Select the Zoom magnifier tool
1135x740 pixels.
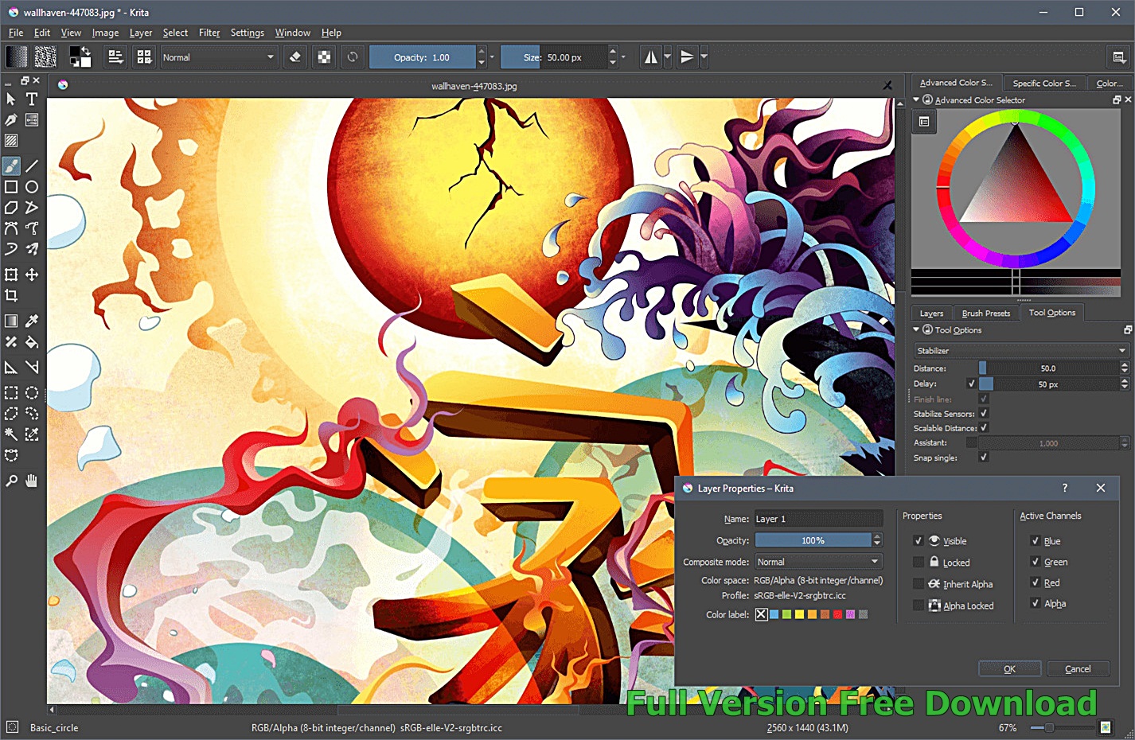11,481
